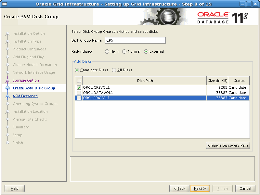Open Change Discovery Path dialog
Image resolution: width=260 pixels, height=195 pixels.
228,145
